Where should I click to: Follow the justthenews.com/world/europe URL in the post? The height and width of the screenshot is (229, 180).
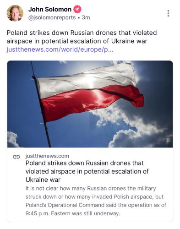[60, 49]
